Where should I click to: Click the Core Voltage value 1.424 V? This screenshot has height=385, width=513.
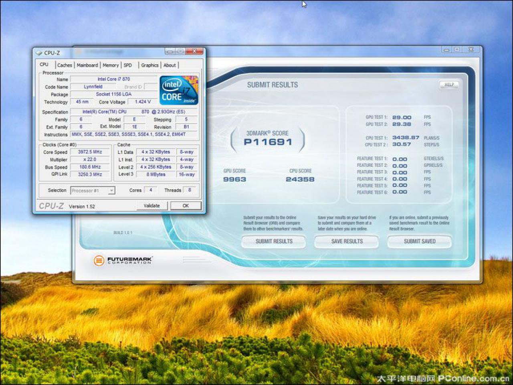pyautogui.click(x=143, y=102)
